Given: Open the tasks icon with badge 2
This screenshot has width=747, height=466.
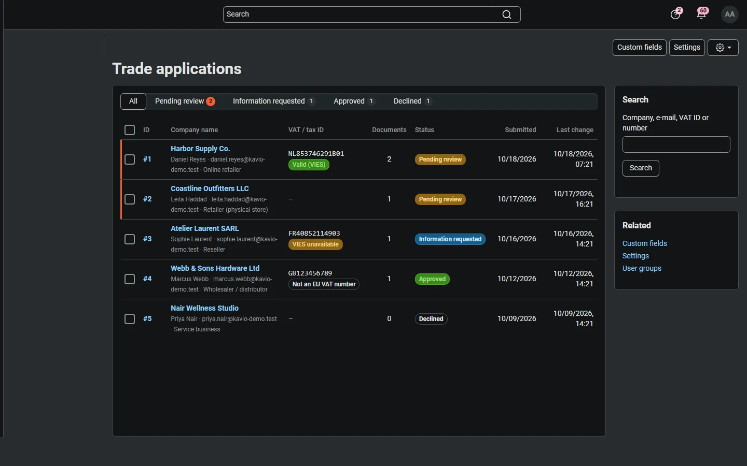Looking at the screenshot, I should click(676, 14).
